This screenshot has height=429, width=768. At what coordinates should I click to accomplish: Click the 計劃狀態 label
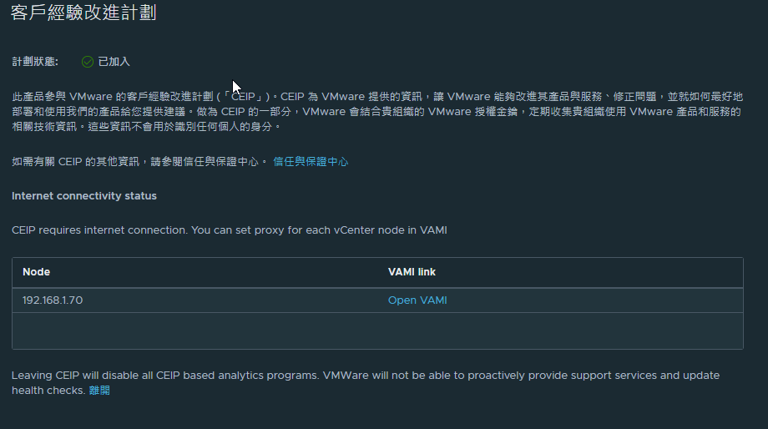point(35,62)
